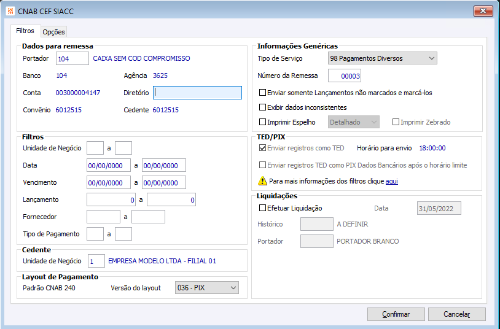Tick Enviar somente Lançamentos não marcados checkbox
500x329 pixels.
coord(263,93)
